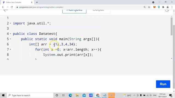Click the editor vertical scrollbar thumb
The width and height of the screenshot is (175, 98).
[171, 26]
